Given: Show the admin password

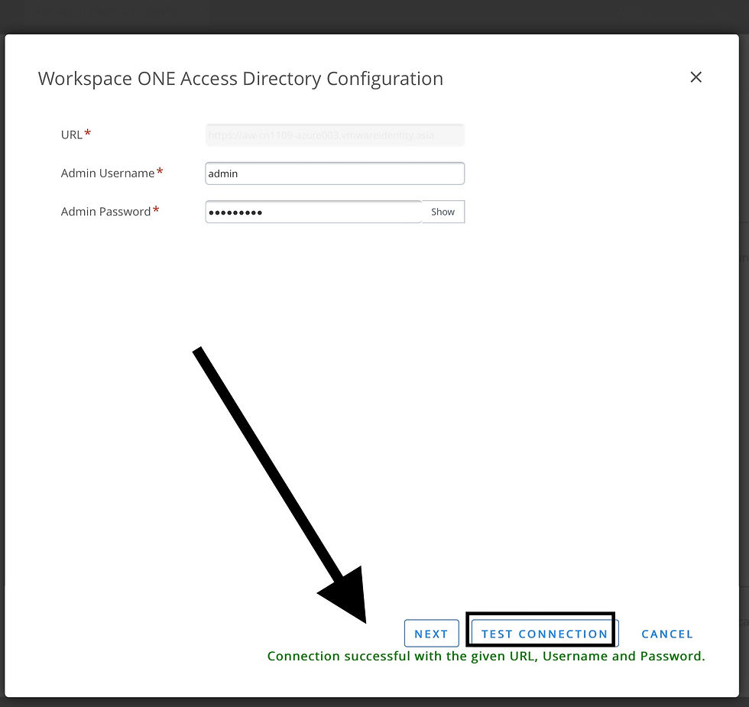Looking at the screenshot, I should coord(443,212).
